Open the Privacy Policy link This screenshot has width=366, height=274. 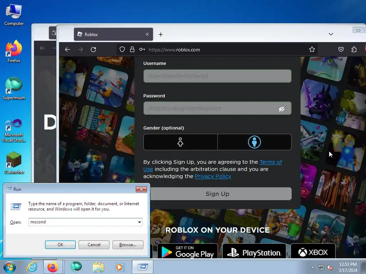pyautogui.click(x=213, y=176)
